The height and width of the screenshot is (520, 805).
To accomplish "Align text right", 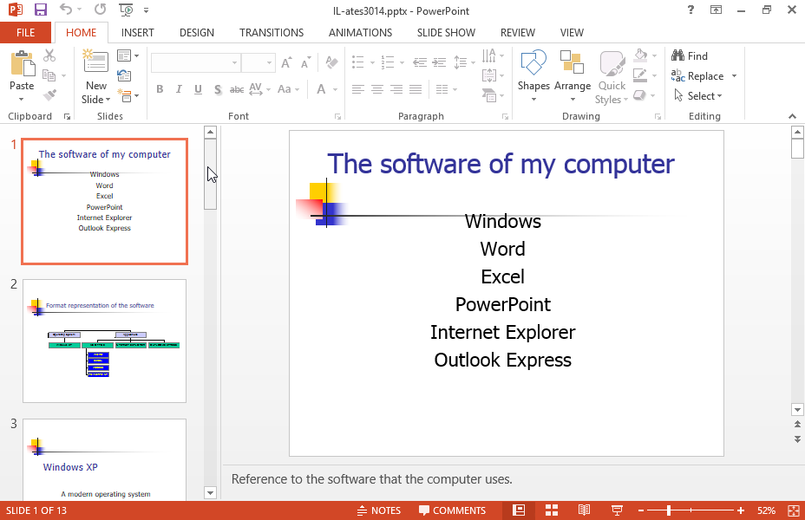I will [396, 89].
